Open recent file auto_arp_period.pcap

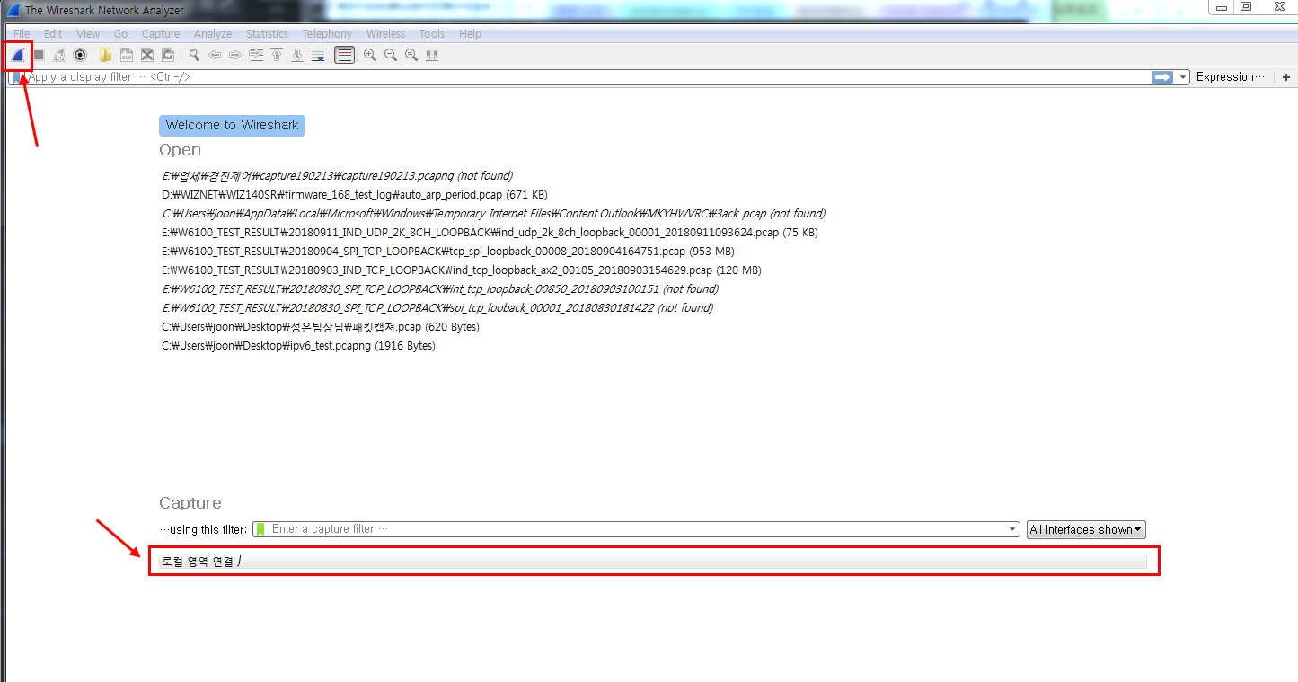click(x=355, y=195)
